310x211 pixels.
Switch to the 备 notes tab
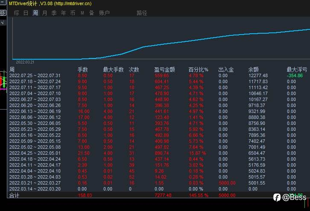click(91, 13)
